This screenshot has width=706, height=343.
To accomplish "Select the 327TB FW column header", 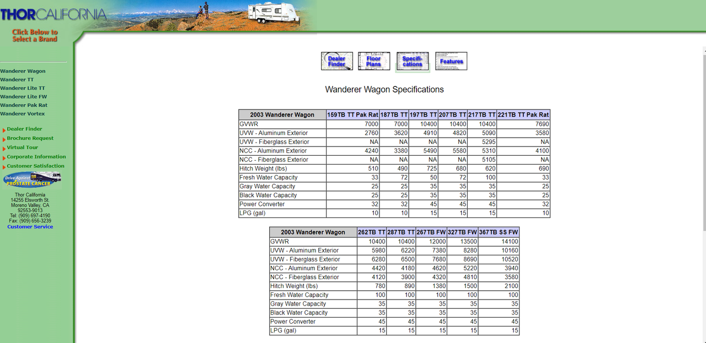I will (x=462, y=232).
